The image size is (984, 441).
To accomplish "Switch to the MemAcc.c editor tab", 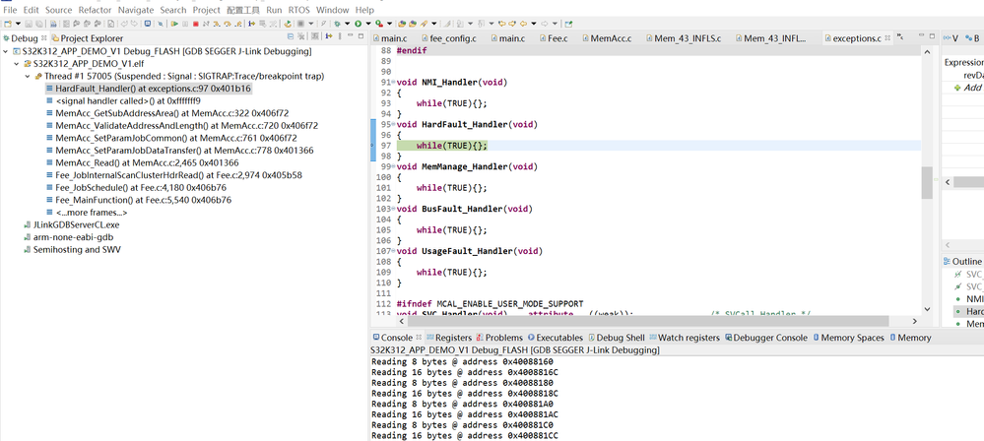I will tap(606, 38).
